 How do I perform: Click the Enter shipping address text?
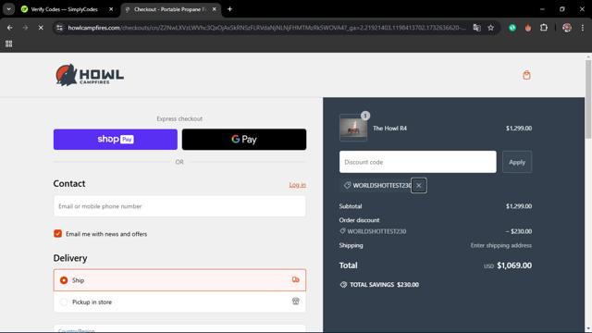[501, 245]
